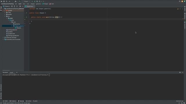Hide the Terminal panel minus icon
This screenshot has width=186, height=104.
pos(183,73)
